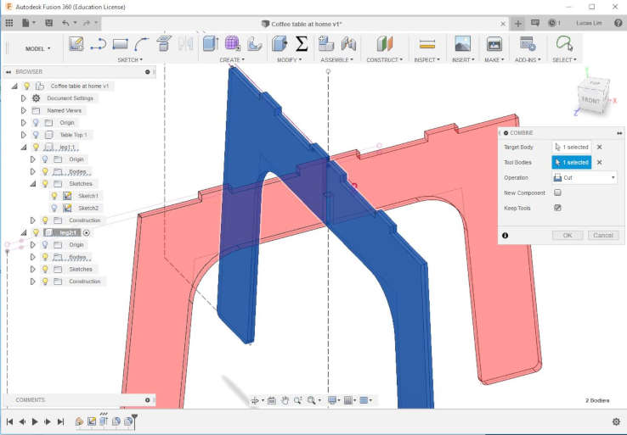Select the Press Pull modify tool

click(x=280, y=43)
